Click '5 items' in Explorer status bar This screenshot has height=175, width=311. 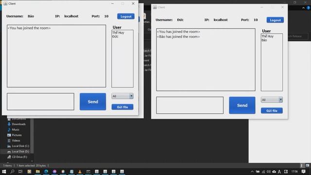click(8, 165)
